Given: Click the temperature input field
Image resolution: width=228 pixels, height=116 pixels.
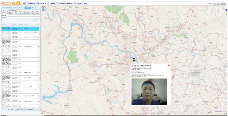Looking at the screenshot, I should [23, 15].
